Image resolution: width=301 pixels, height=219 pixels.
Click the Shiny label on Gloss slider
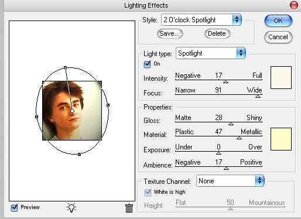pos(254,118)
